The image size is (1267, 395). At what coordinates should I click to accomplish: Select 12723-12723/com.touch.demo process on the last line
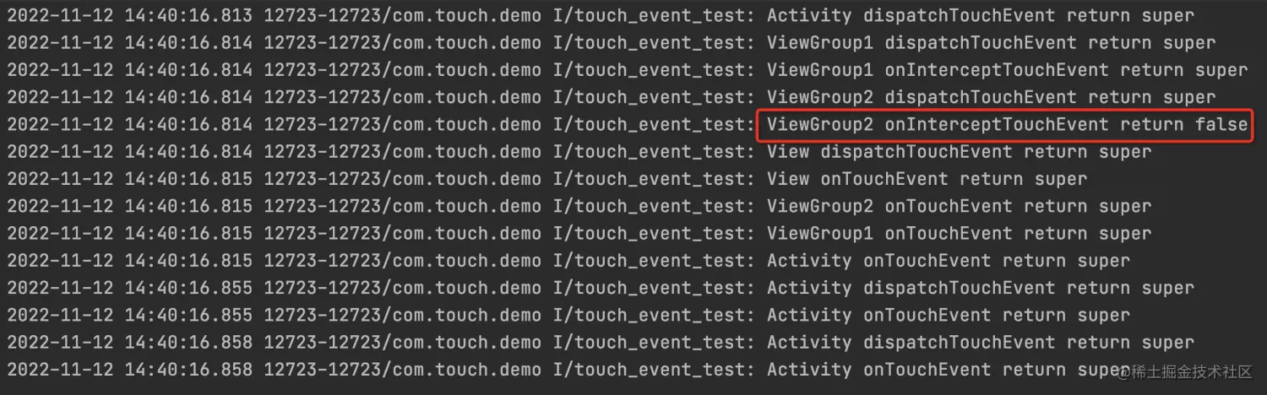click(402, 370)
